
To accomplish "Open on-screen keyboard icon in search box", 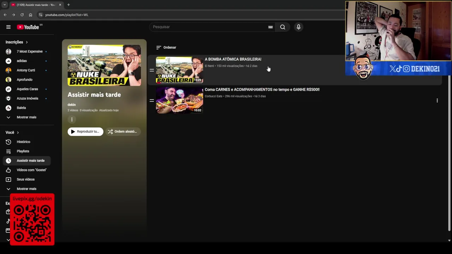I will point(270,27).
